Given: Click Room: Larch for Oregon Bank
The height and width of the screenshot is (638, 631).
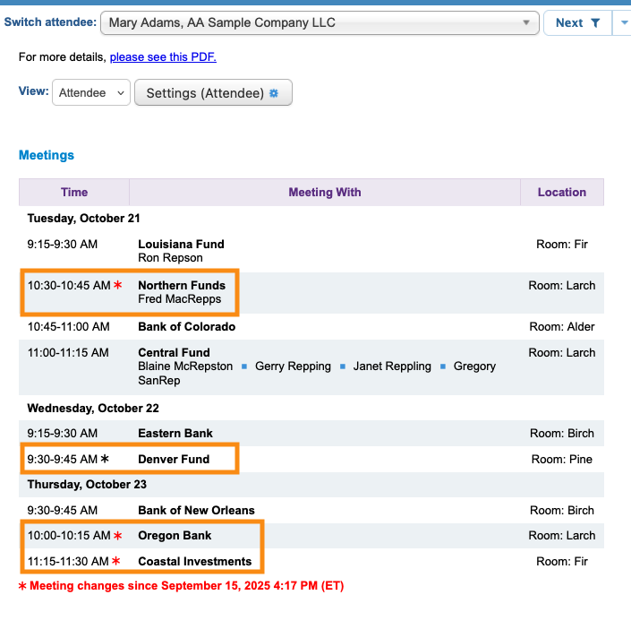Looking at the screenshot, I should (x=562, y=536).
